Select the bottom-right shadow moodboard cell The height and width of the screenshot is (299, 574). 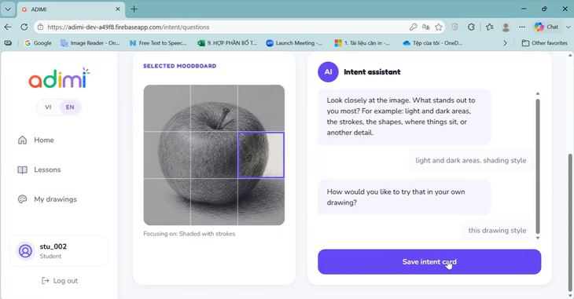pyautogui.click(x=261, y=202)
